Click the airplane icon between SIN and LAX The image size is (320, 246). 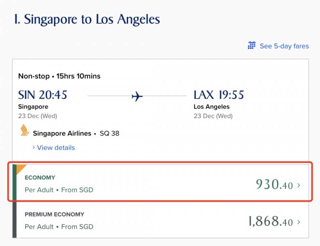[137, 96]
